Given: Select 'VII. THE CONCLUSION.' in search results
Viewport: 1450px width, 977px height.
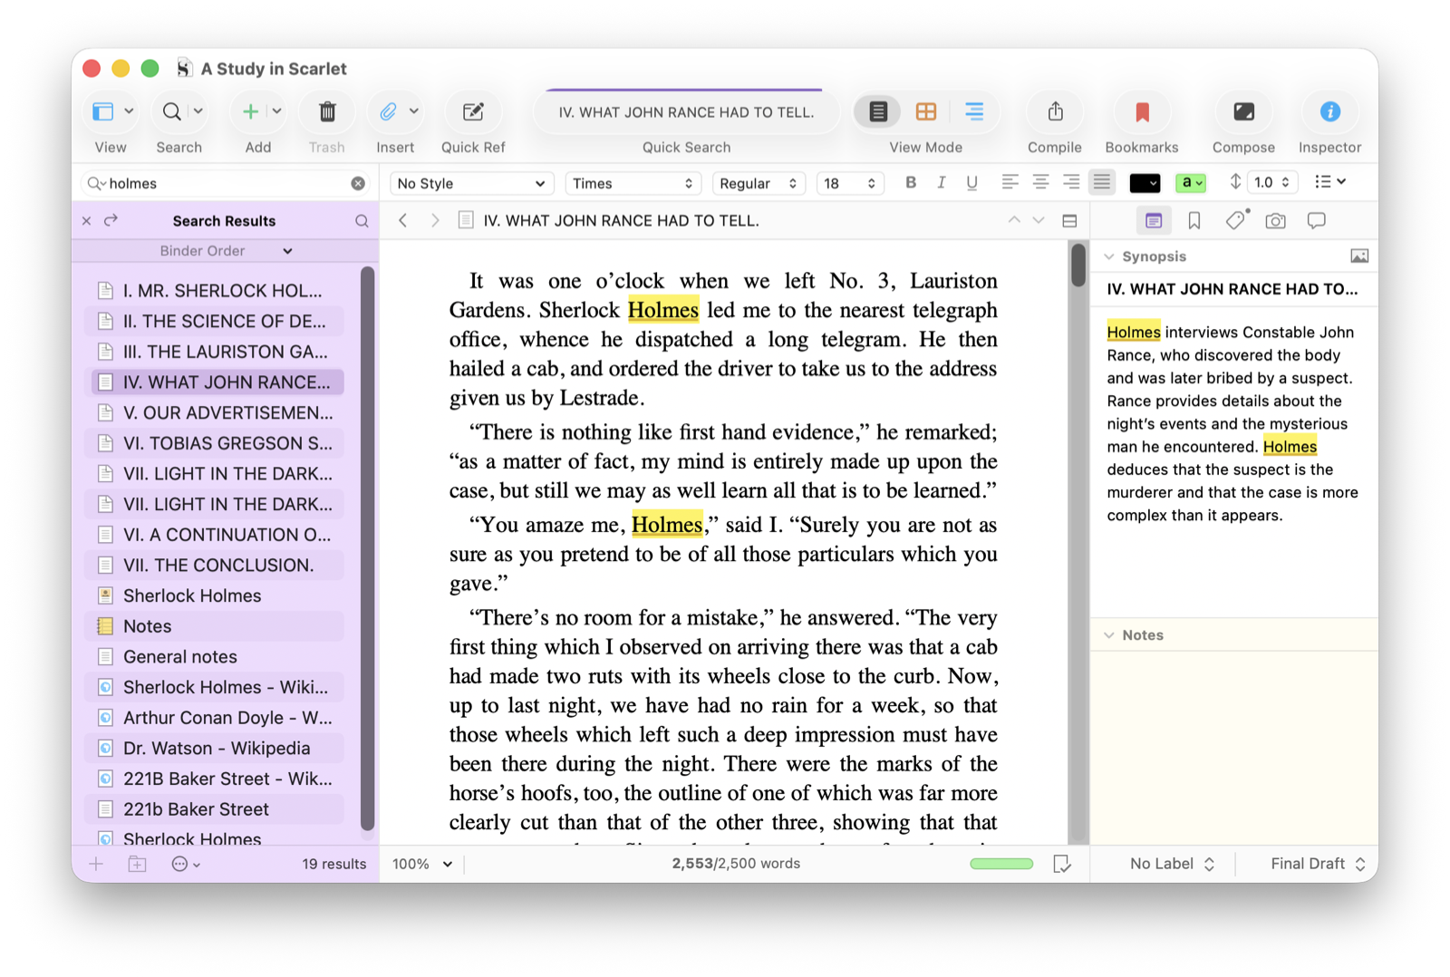Looking at the screenshot, I should point(218,566).
